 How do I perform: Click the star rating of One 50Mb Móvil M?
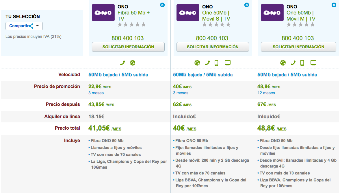[300, 25]
